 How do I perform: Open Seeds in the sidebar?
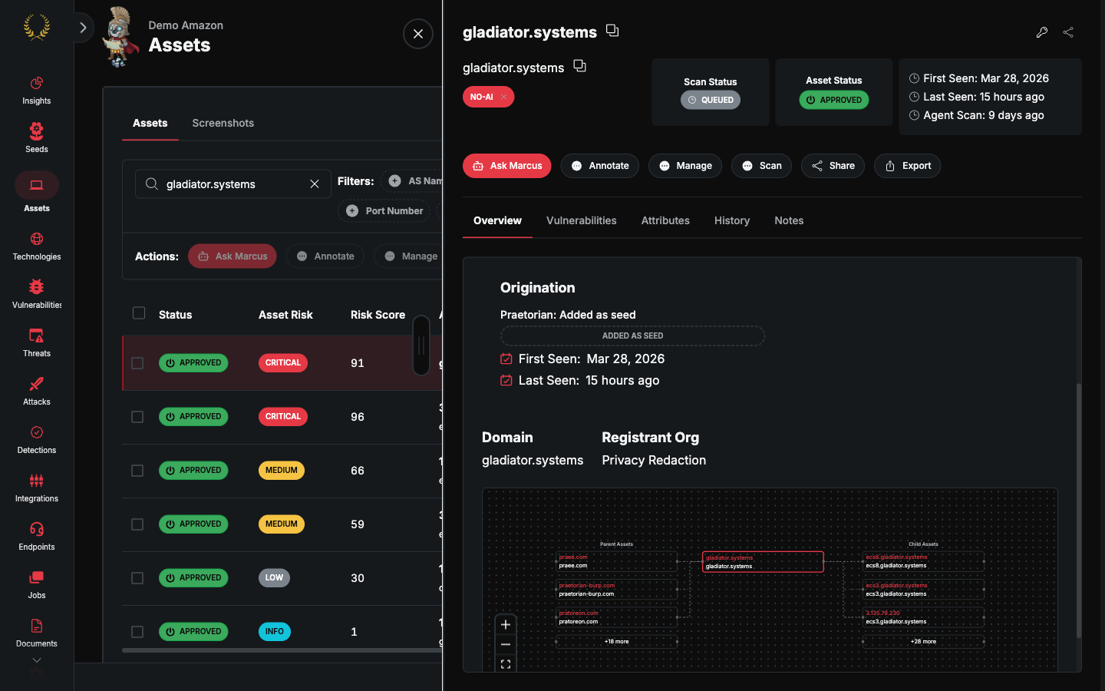pos(36,138)
